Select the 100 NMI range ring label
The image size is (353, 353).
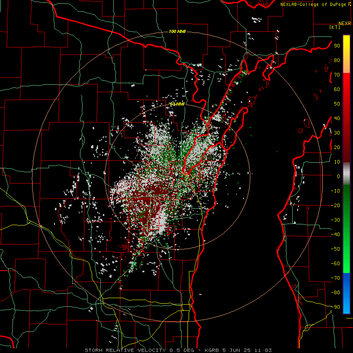tap(177, 31)
